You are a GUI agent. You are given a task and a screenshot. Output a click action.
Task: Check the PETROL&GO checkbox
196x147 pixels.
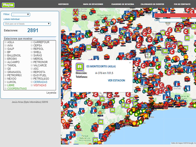[32, 79]
